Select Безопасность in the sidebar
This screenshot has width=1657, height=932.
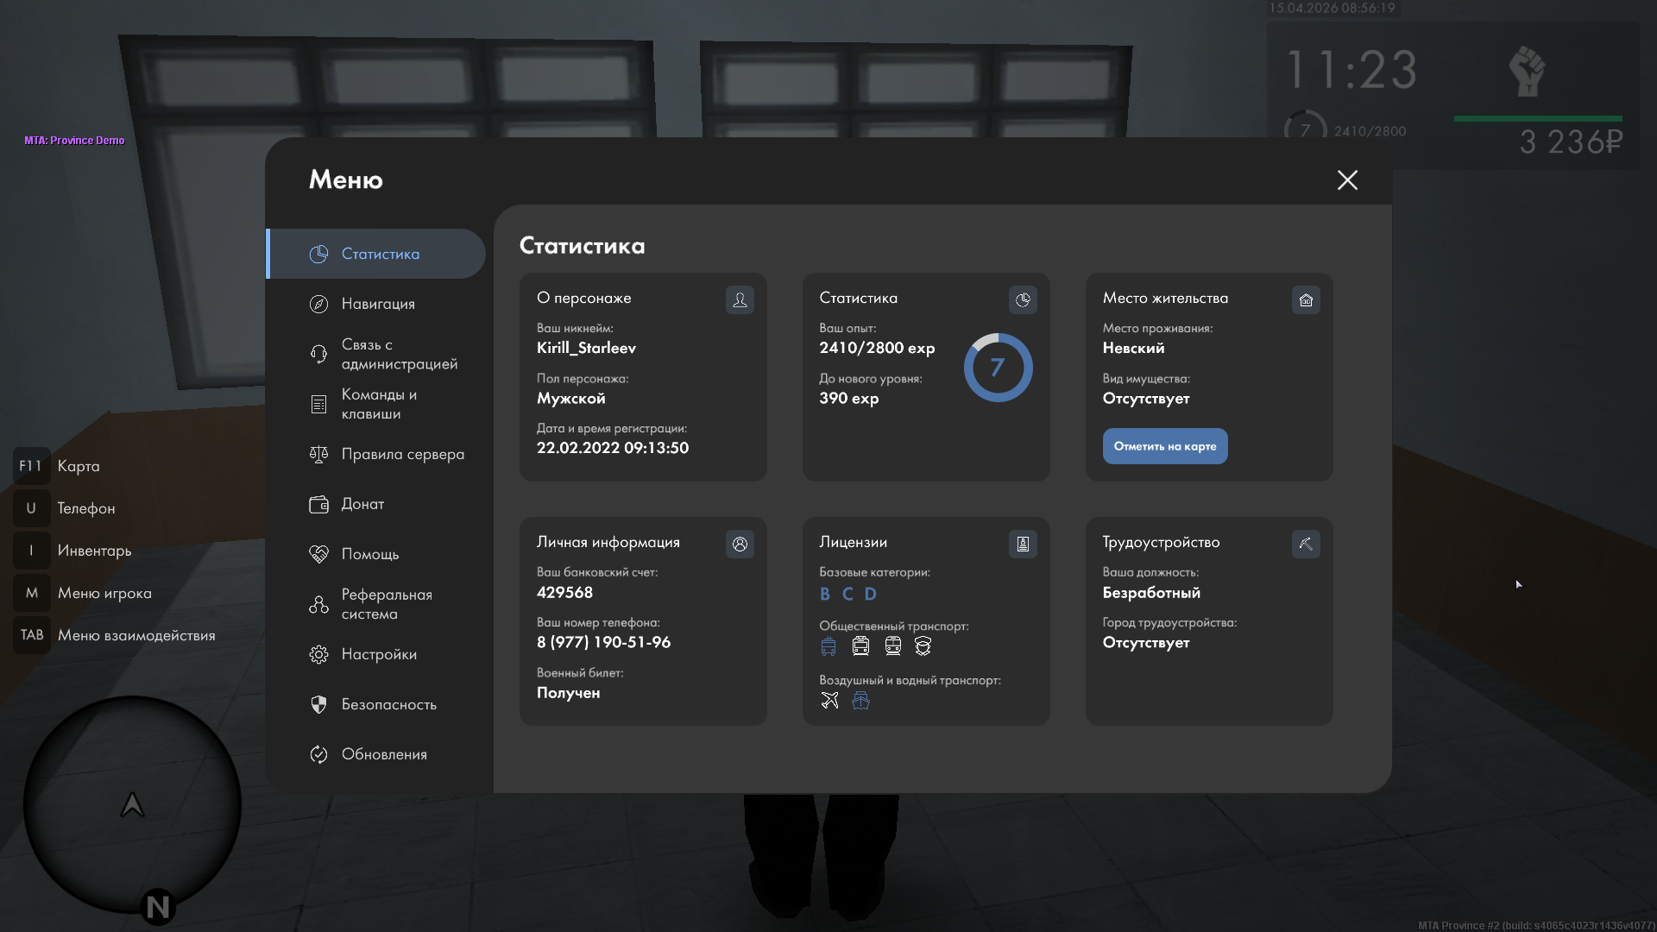point(388,704)
